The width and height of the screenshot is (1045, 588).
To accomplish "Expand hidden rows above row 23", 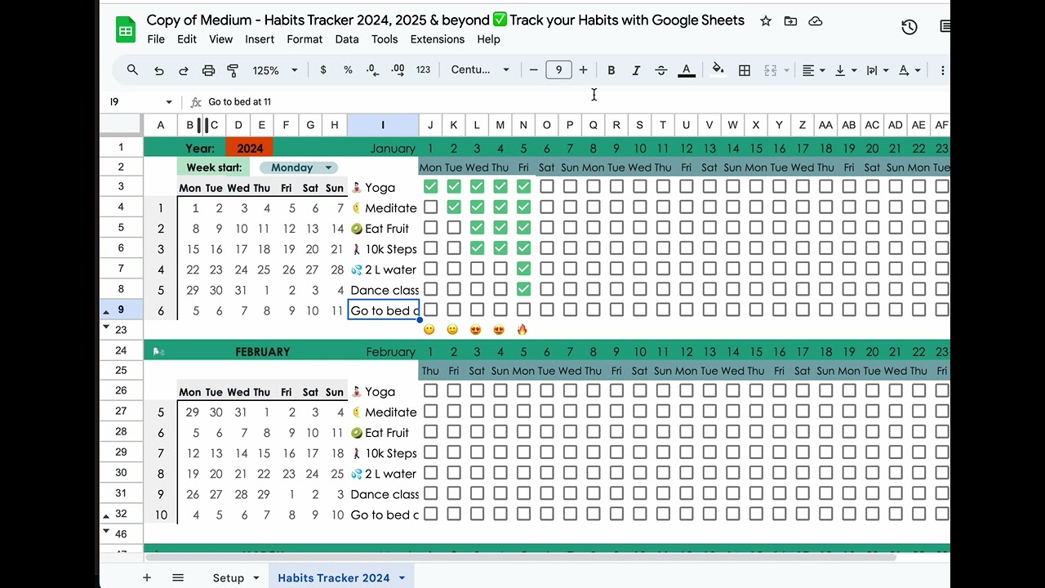I will pos(106,327).
